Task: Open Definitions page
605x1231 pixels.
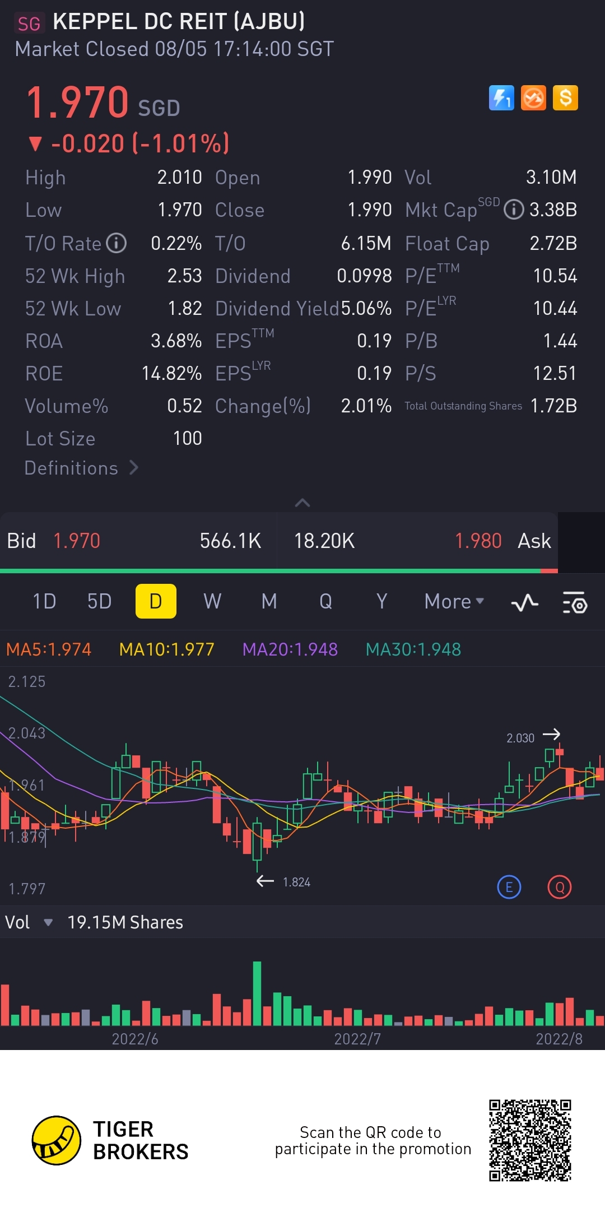Action: [82, 468]
